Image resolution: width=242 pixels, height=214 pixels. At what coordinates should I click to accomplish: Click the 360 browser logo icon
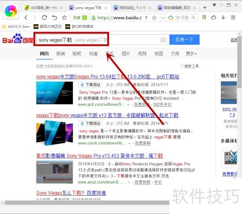[x=11, y=11]
